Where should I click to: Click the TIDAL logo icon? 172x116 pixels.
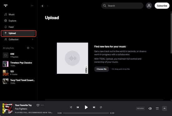[x=6, y=6]
